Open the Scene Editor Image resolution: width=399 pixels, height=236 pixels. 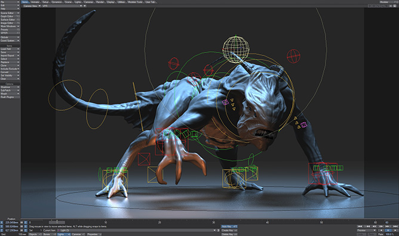pos(10,13)
